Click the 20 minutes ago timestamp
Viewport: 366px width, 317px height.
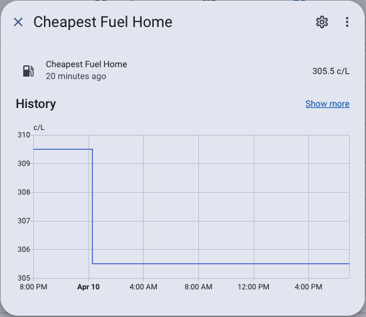[x=76, y=76]
